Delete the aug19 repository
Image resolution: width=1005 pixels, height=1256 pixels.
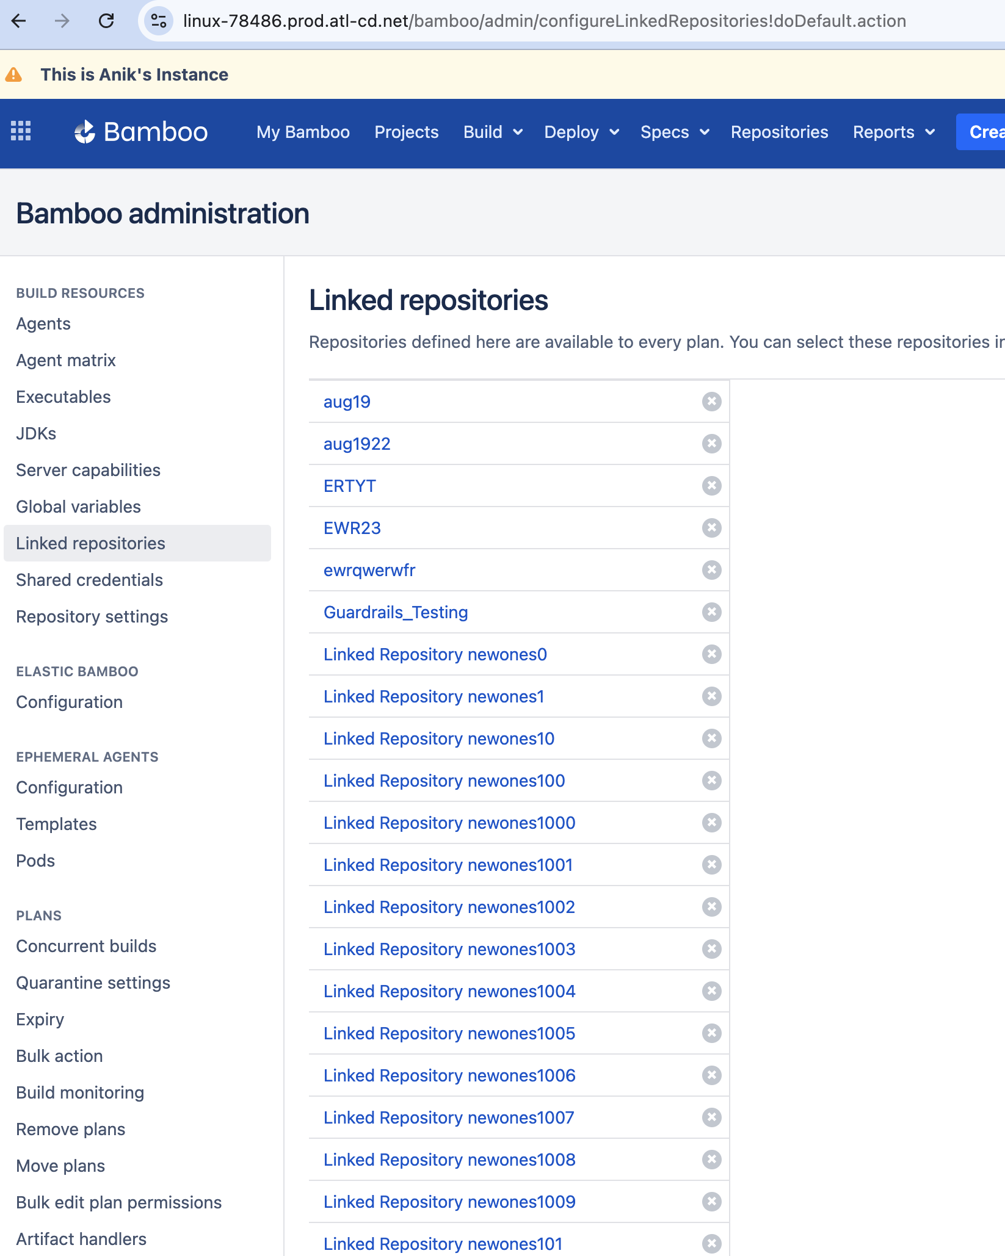coord(711,402)
